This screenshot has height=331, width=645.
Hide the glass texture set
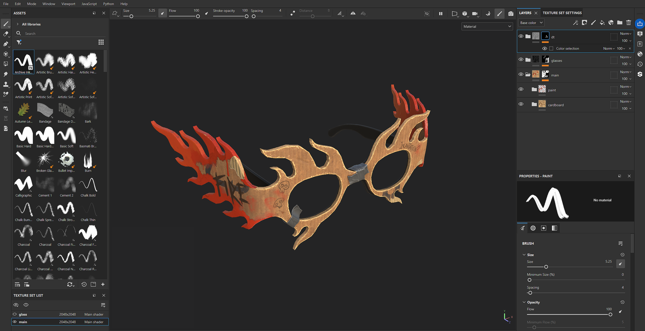pyautogui.click(x=15, y=314)
